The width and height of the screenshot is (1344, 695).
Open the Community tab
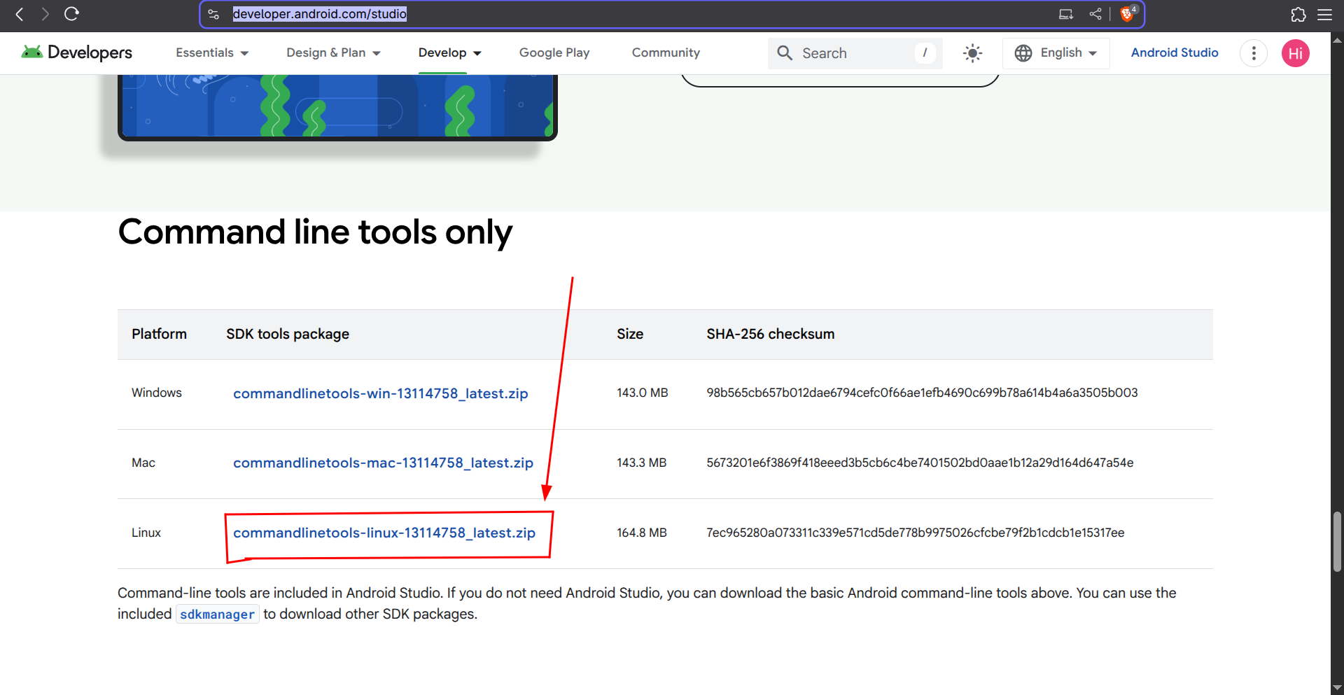click(x=666, y=52)
